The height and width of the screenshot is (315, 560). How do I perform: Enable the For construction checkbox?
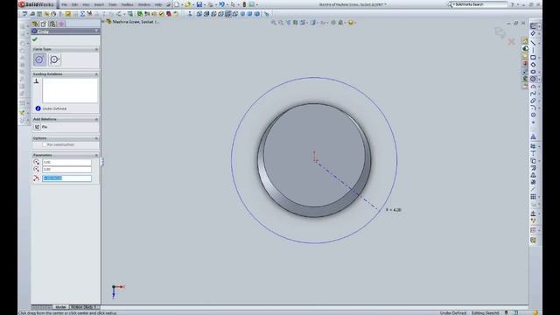point(45,144)
